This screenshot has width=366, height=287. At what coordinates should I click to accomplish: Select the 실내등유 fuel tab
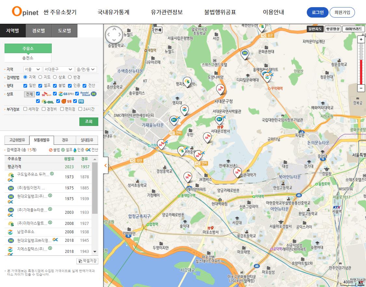pyautogui.click(x=87, y=140)
